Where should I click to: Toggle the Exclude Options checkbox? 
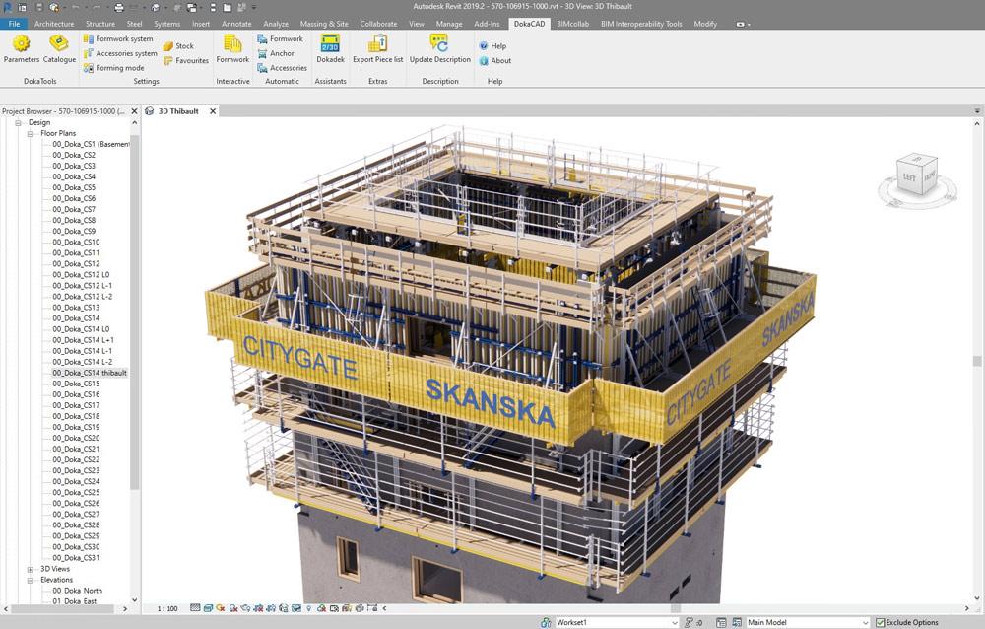881,623
